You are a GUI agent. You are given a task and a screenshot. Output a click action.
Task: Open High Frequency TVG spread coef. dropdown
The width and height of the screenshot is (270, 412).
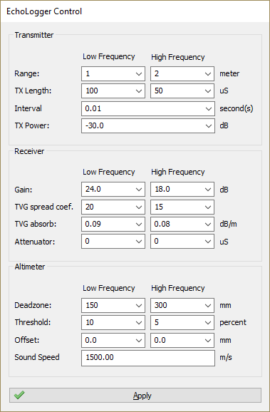point(182,207)
